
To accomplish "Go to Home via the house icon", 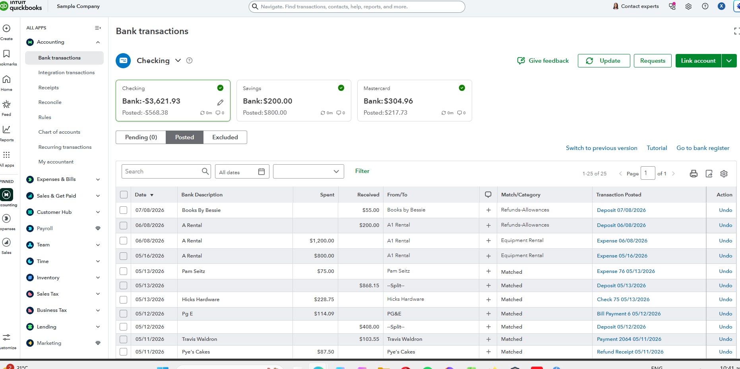I will (x=6, y=79).
